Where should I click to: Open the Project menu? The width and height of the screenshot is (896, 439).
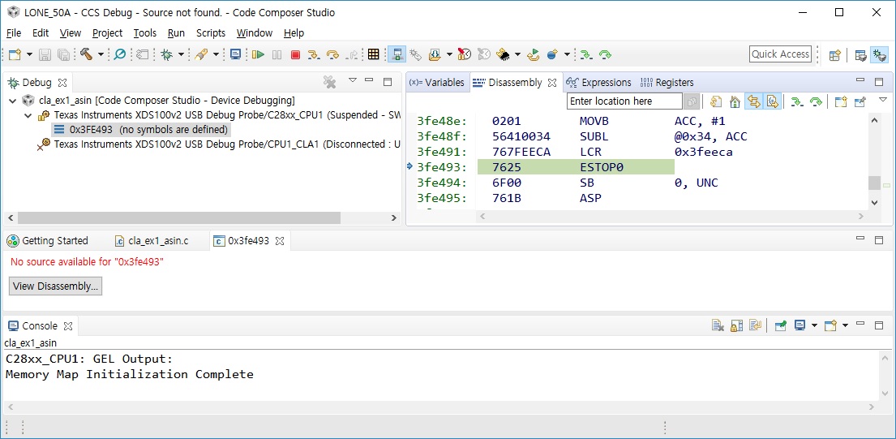(107, 32)
